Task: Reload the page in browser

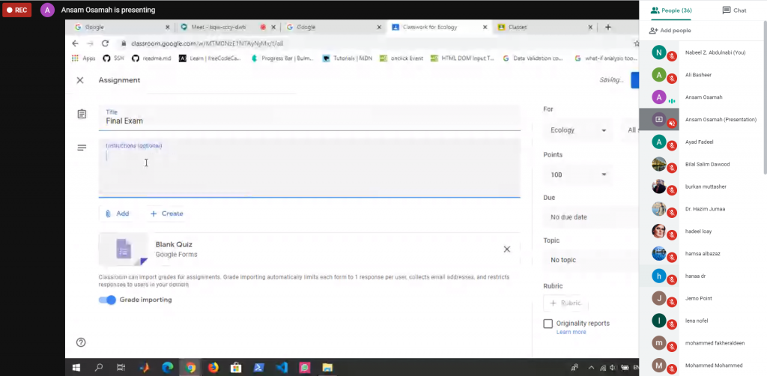Action: click(105, 43)
